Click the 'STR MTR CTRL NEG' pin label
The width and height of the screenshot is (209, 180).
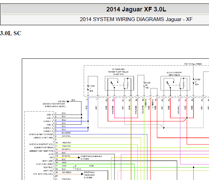pyautogui.click(x=43, y=174)
